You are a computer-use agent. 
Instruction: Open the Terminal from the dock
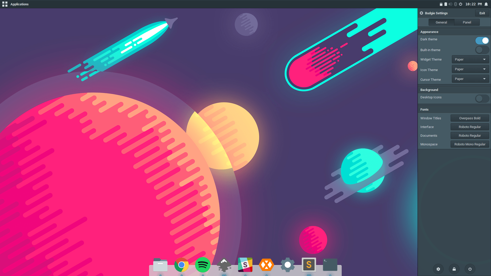click(330, 265)
